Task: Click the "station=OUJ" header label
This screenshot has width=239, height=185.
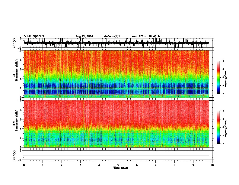Action: pyautogui.click(x=112, y=36)
